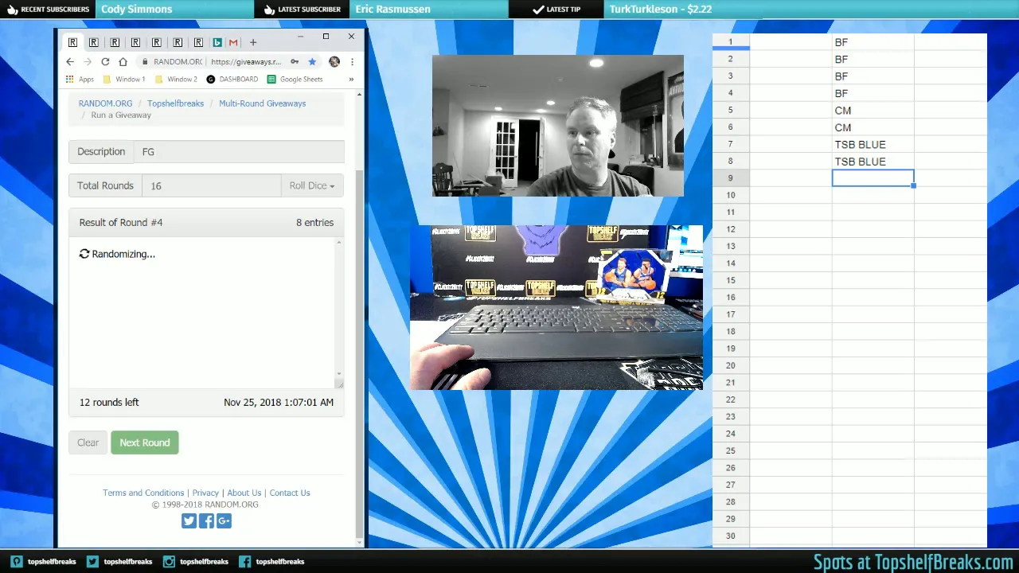Select spreadsheet cell CM in row 5
Viewport: 1019px width, 573px height.
873,111
